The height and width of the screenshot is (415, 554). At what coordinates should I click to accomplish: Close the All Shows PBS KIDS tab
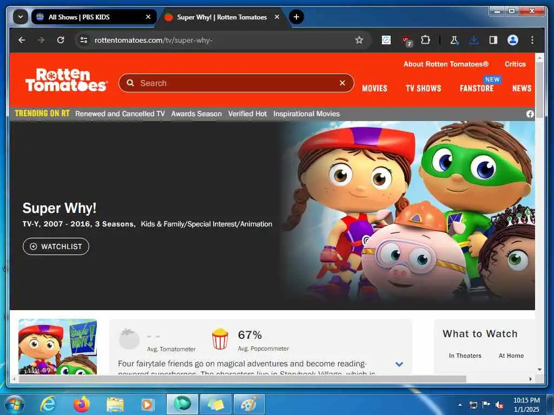point(148,17)
